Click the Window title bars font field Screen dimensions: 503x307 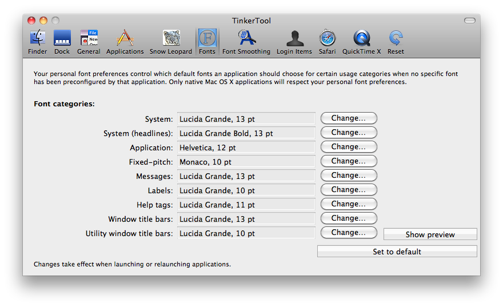click(x=246, y=218)
